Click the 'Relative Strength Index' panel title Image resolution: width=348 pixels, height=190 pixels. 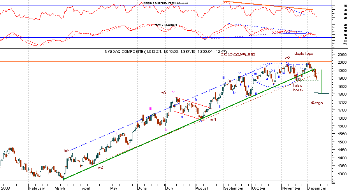pos(166,3)
